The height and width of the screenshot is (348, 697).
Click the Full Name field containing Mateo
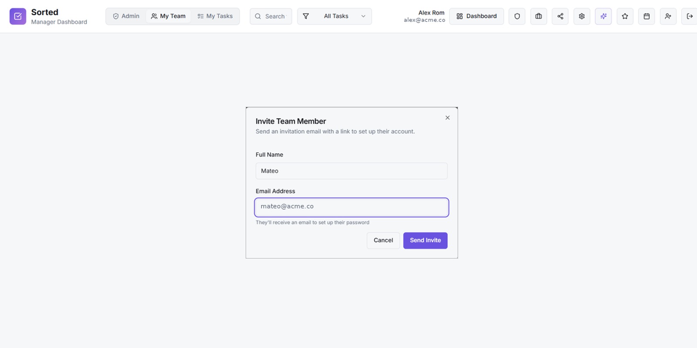(352, 171)
